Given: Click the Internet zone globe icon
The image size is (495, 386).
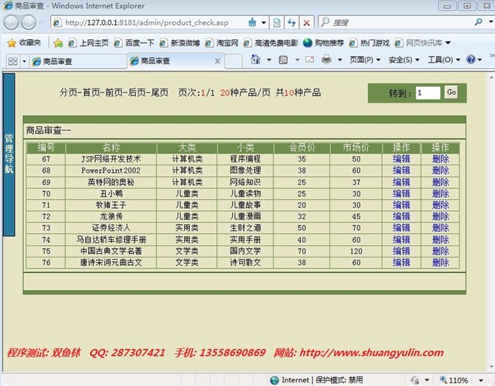Looking at the screenshot, I should coord(274,380).
